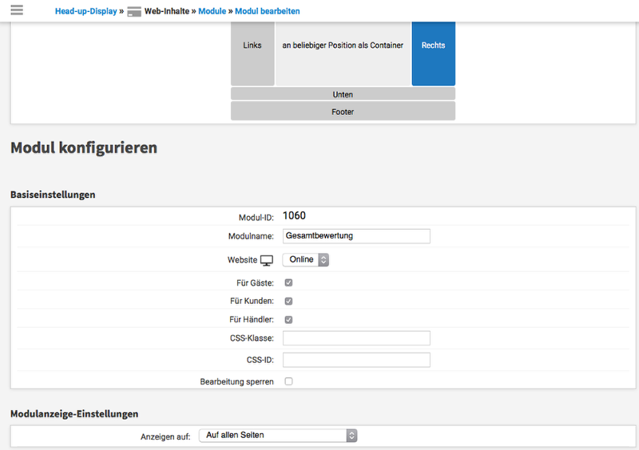The width and height of the screenshot is (639, 450).
Task: Open the Website Online dropdown
Action: click(306, 259)
